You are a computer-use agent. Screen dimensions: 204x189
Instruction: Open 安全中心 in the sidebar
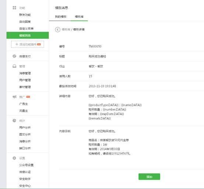coord(25,186)
